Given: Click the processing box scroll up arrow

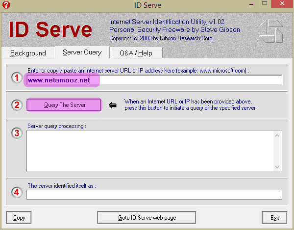Looking at the screenshot, I should (x=277, y=136).
